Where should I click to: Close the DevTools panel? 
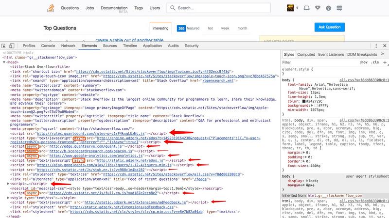[x=385, y=46]
